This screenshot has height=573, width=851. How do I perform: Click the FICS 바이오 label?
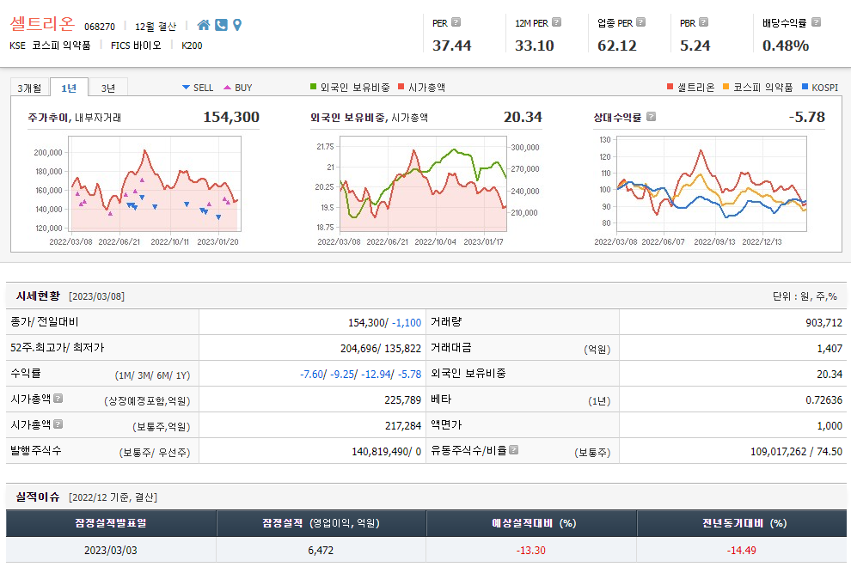pyautogui.click(x=136, y=46)
